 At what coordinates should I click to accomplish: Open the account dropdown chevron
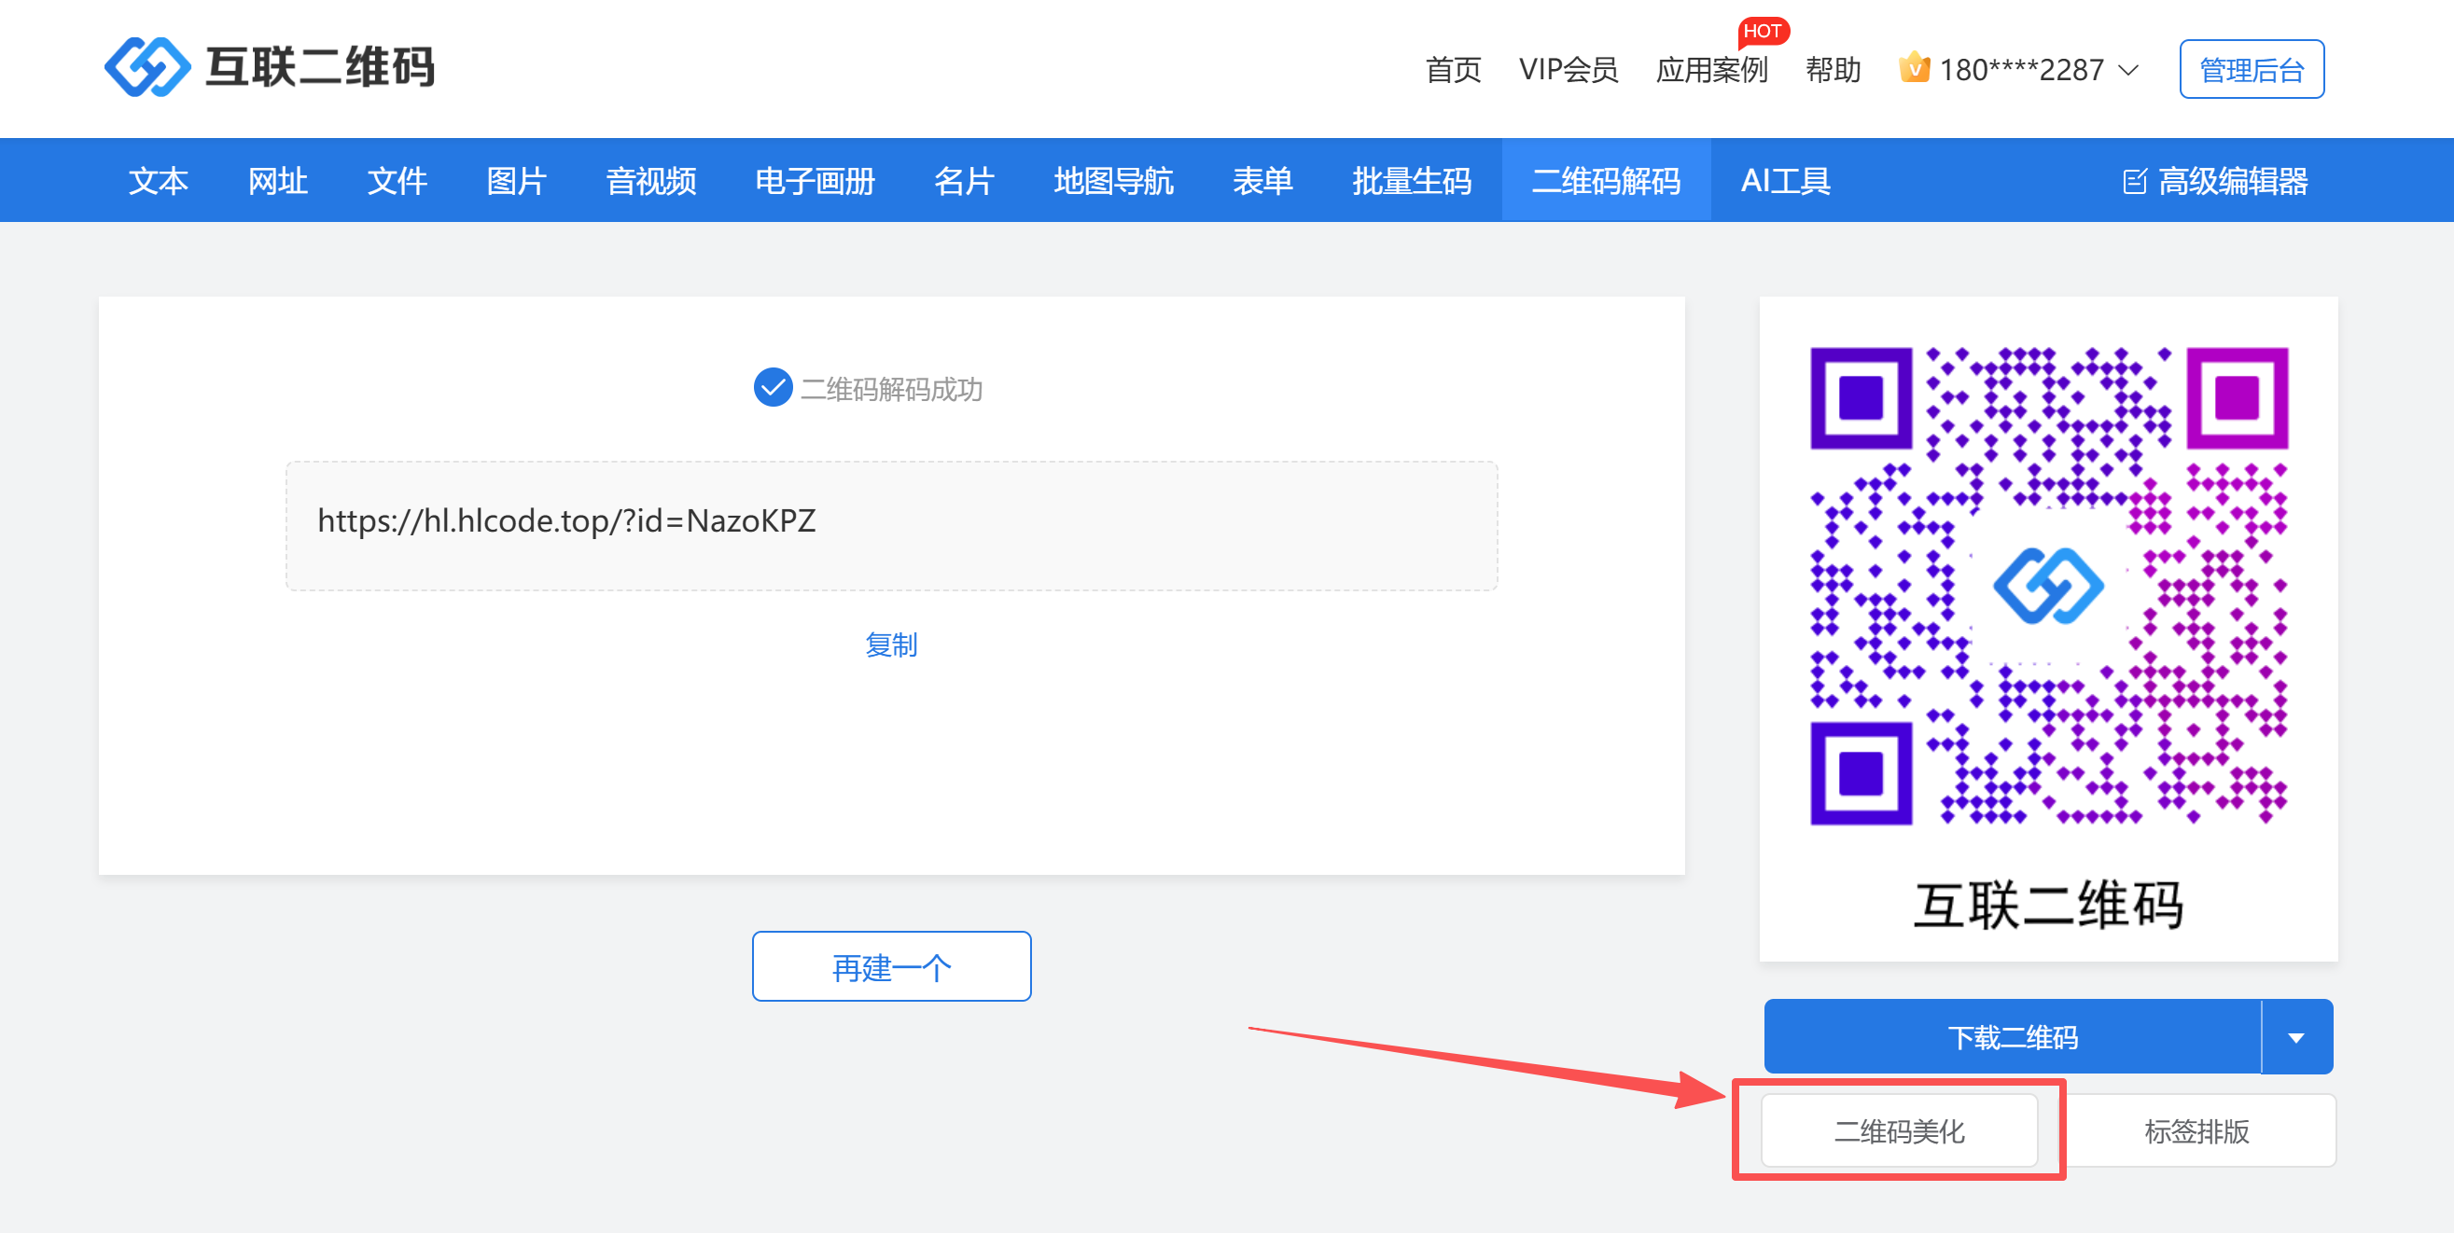point(2128,71)
